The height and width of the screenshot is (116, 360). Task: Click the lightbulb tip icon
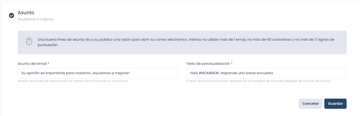point(29,42)
